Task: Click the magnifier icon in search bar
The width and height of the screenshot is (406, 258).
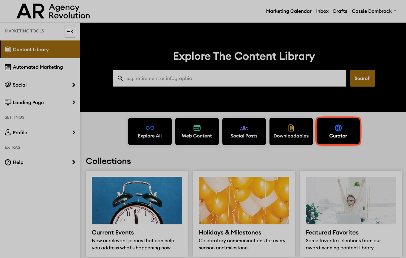Action: (x=120, y=78)
